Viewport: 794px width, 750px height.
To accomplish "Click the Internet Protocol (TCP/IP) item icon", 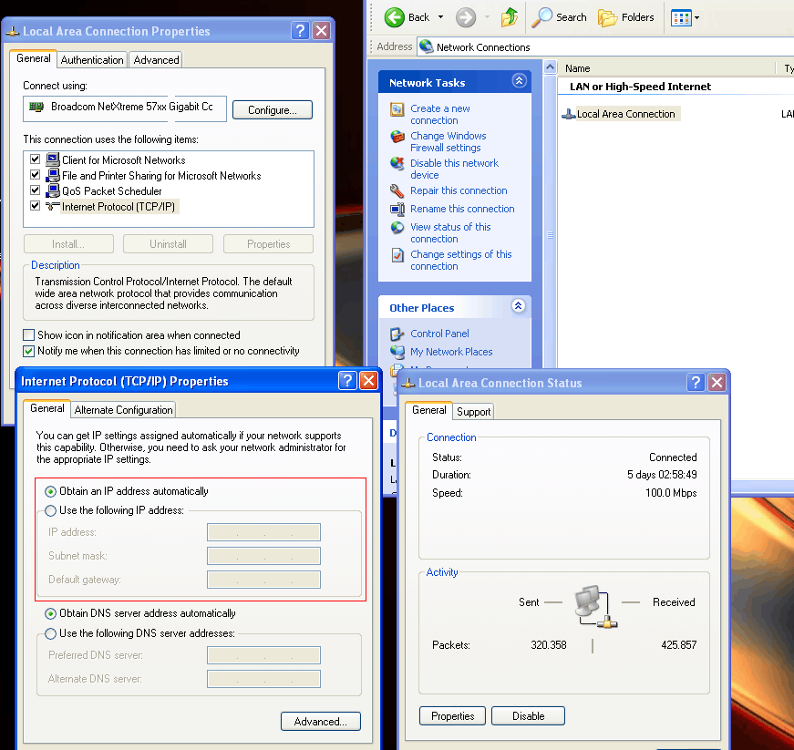I will coord(53,206).
